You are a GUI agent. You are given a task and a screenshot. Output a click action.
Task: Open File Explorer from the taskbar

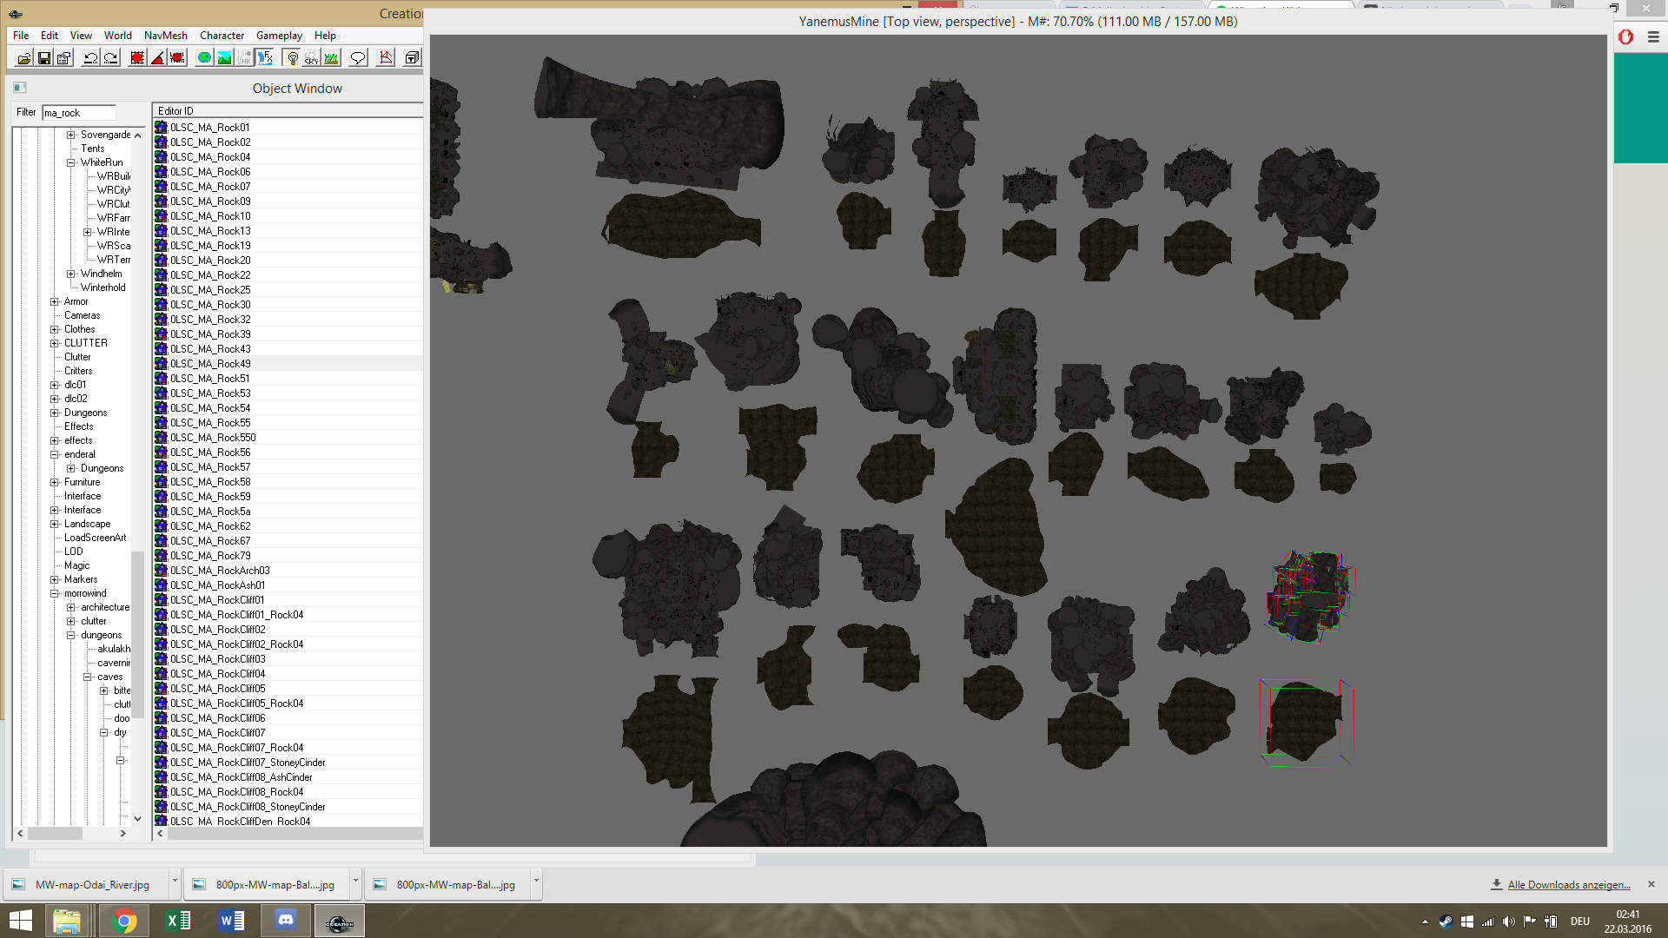point(67,921)
